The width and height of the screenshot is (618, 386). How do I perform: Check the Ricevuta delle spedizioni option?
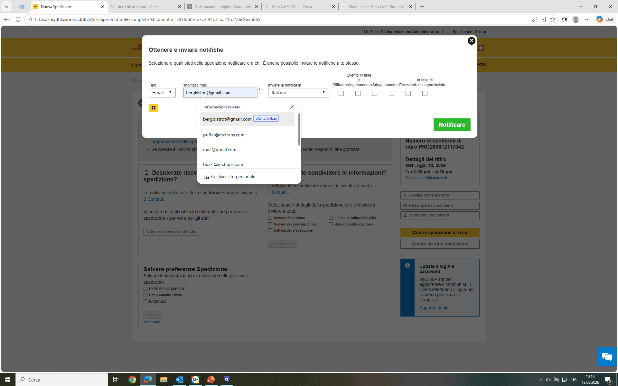331,224
